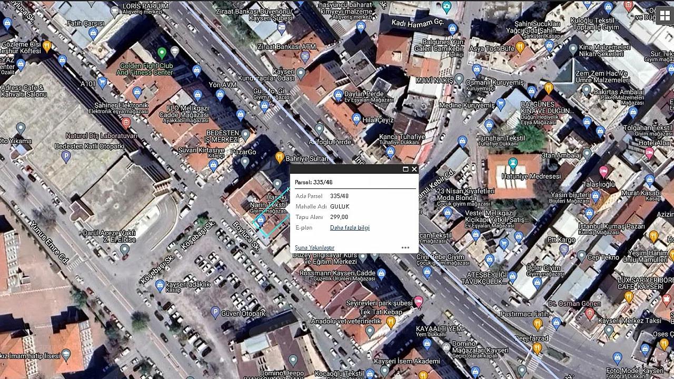Click the kız İmam hatip lisesi pin

[66, 354]
